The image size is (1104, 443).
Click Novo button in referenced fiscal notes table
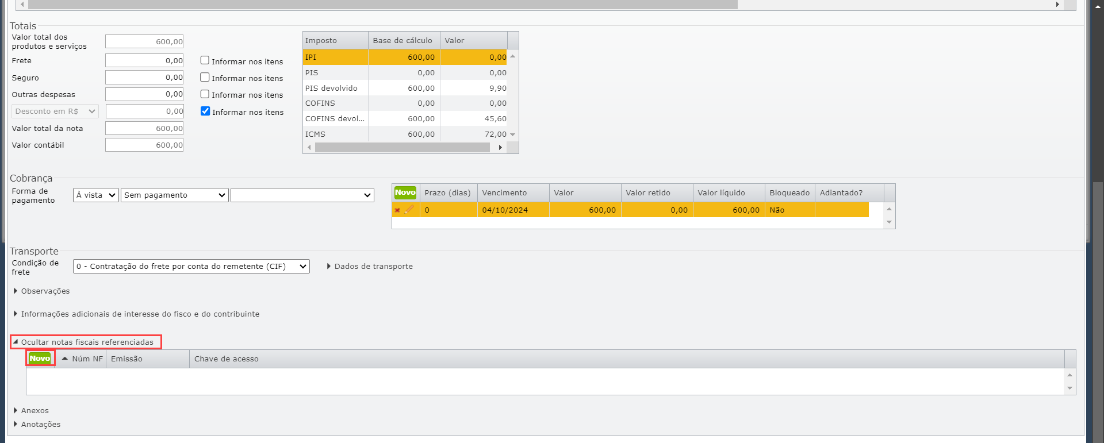tap(40, 359)
